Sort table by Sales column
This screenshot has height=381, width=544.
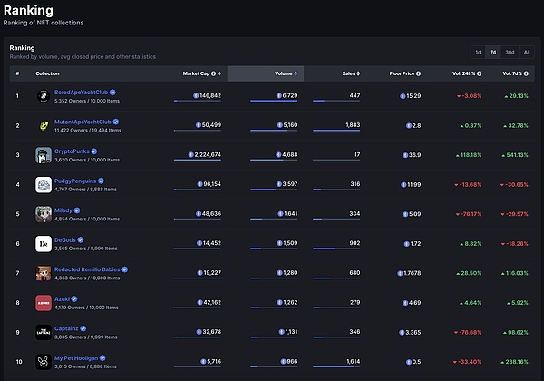(351, 73)
